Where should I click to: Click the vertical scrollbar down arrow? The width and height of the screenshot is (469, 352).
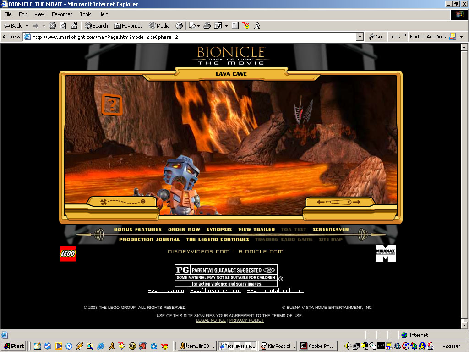pyautogui.click(x=464, y=325)
